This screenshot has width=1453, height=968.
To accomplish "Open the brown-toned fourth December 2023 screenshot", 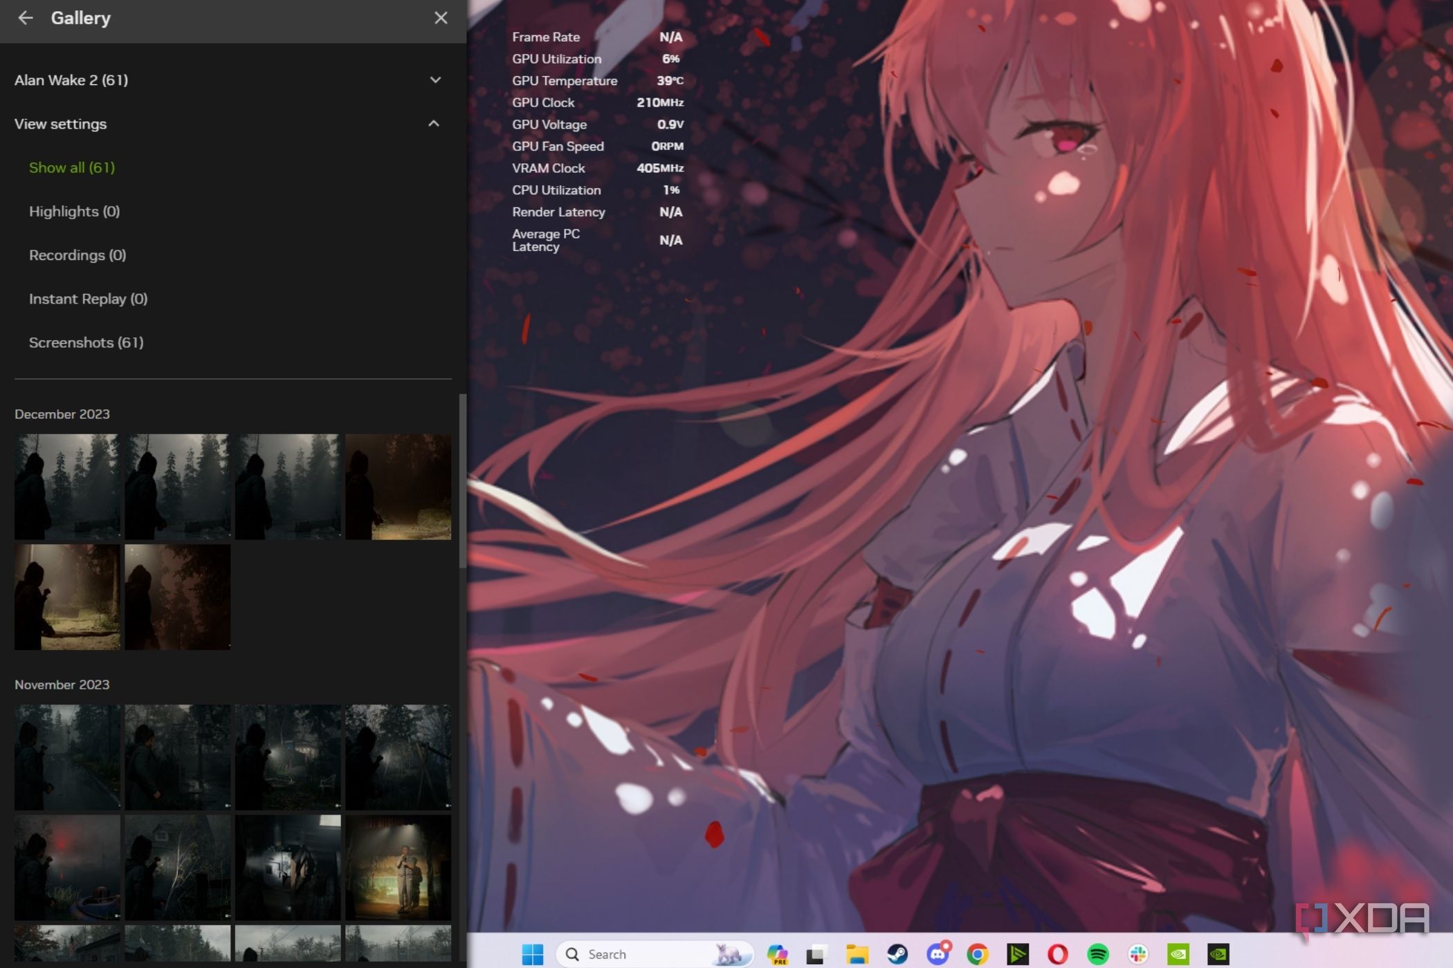I will point(398,487).
